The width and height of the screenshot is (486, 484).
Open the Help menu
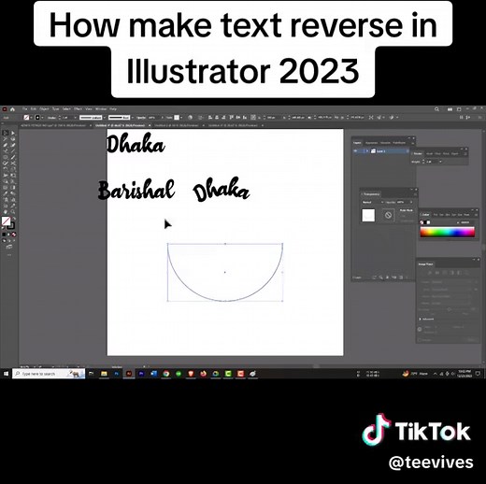coord(113,109)
